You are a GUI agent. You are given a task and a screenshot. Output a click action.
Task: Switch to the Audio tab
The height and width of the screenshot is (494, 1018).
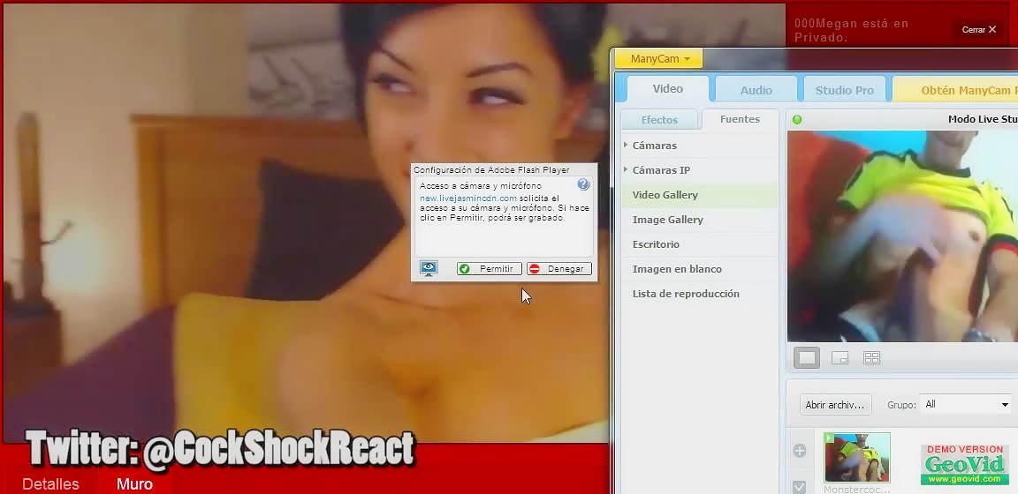click(x=756, y=90)
